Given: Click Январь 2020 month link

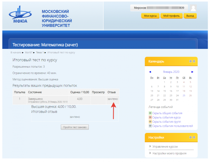Looking at the screenshot, I should click(171, 72).
